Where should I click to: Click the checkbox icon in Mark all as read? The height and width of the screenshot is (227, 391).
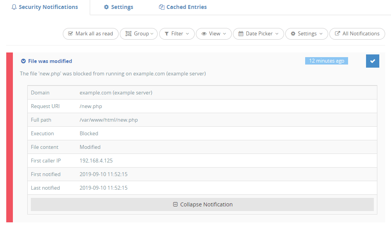(x=70, y=34)
